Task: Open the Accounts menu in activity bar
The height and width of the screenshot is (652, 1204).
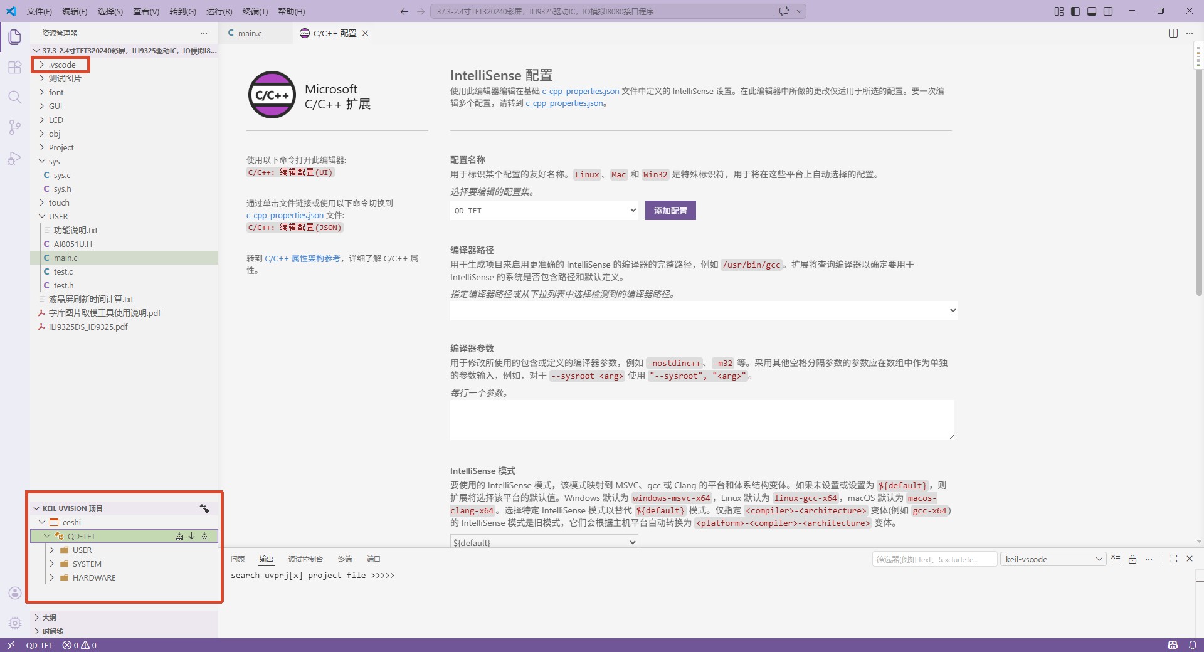Action: [15, 593]
